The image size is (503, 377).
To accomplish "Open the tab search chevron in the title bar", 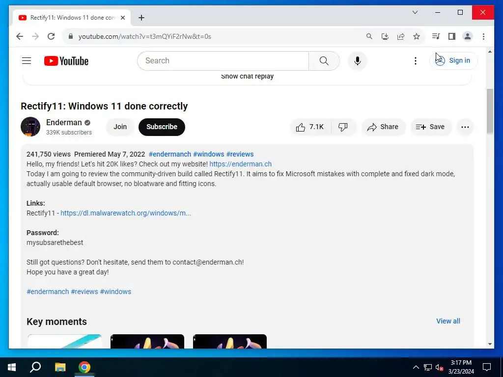I will pyautogui.click(x=415, y=12).
